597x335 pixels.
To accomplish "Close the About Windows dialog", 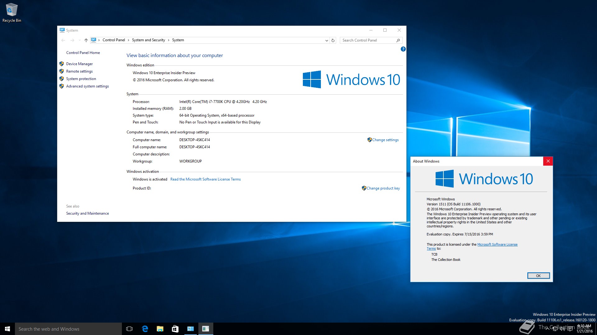I will pos(548,161).
